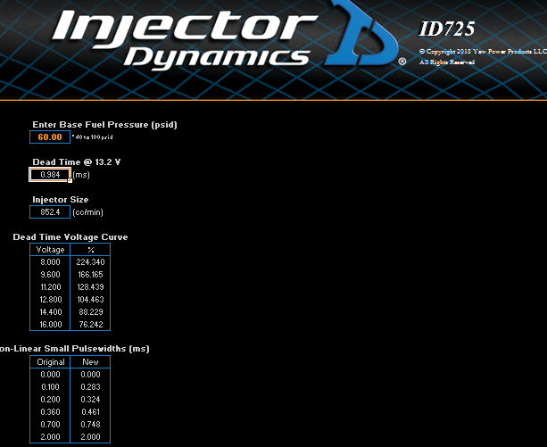Select Original pulsewidth cell 0.700
The image size is (547, 447).
[50, 425]
